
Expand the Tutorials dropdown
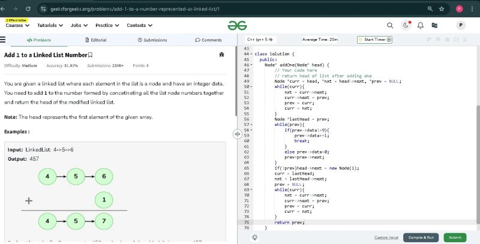point(50,25)
